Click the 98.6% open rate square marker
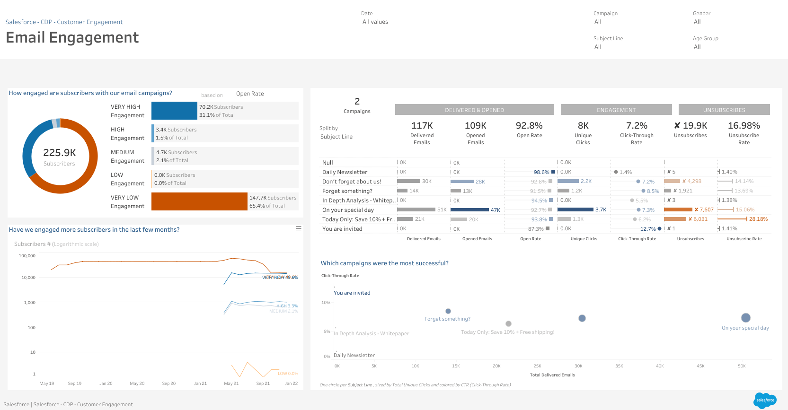788x410 pixels. (x=553, y=172)
